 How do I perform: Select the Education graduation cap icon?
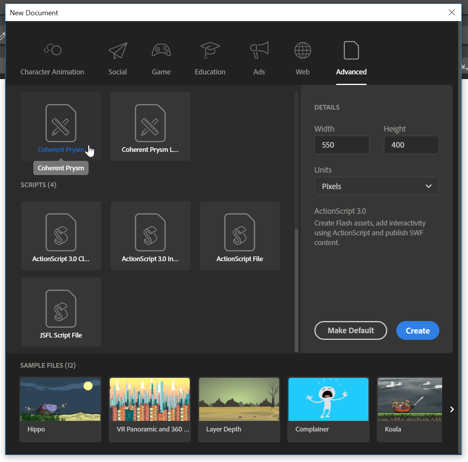tap(210, 50)
